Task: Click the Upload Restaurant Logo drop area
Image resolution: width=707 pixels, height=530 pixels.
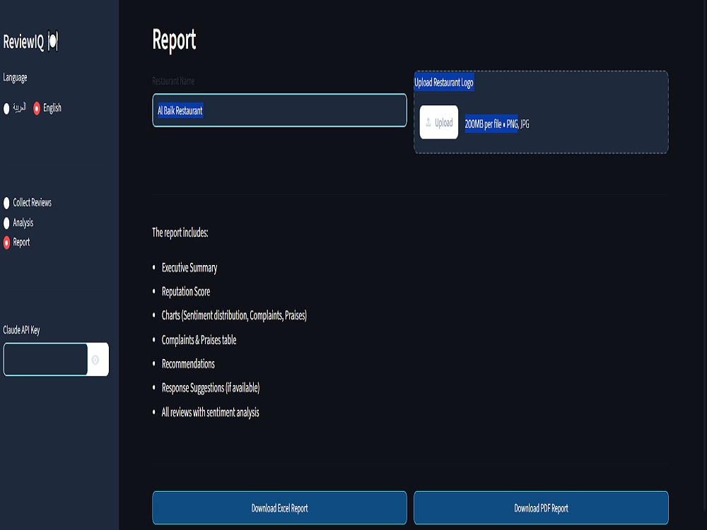Action: 541,112
